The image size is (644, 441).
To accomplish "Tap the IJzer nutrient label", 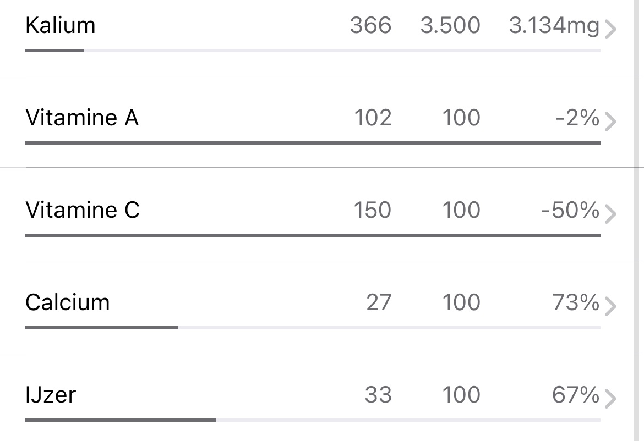I will [51, 395].
